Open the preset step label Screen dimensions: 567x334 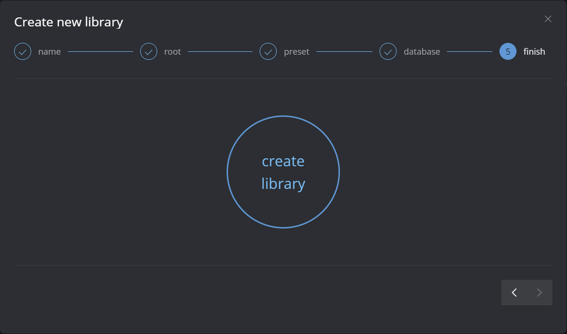[x=296, y=52]
